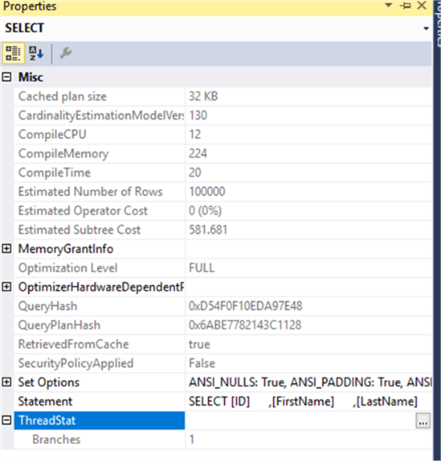Viewport: 441px width, 461px height.
Task: Click the Branches value 1
Action: pos(192,439)
